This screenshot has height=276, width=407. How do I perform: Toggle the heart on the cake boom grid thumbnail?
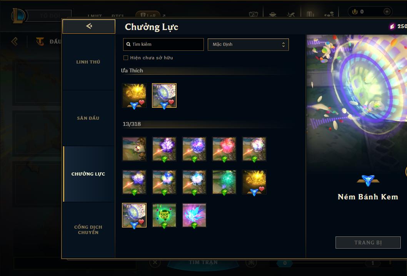(x=141, y=221)
